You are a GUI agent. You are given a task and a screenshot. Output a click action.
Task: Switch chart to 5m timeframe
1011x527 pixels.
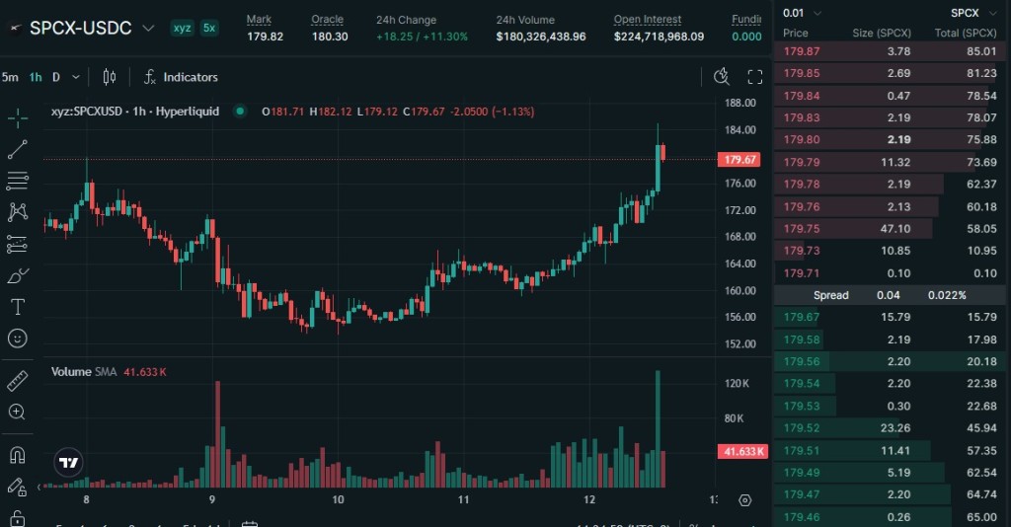pos(10,77)
